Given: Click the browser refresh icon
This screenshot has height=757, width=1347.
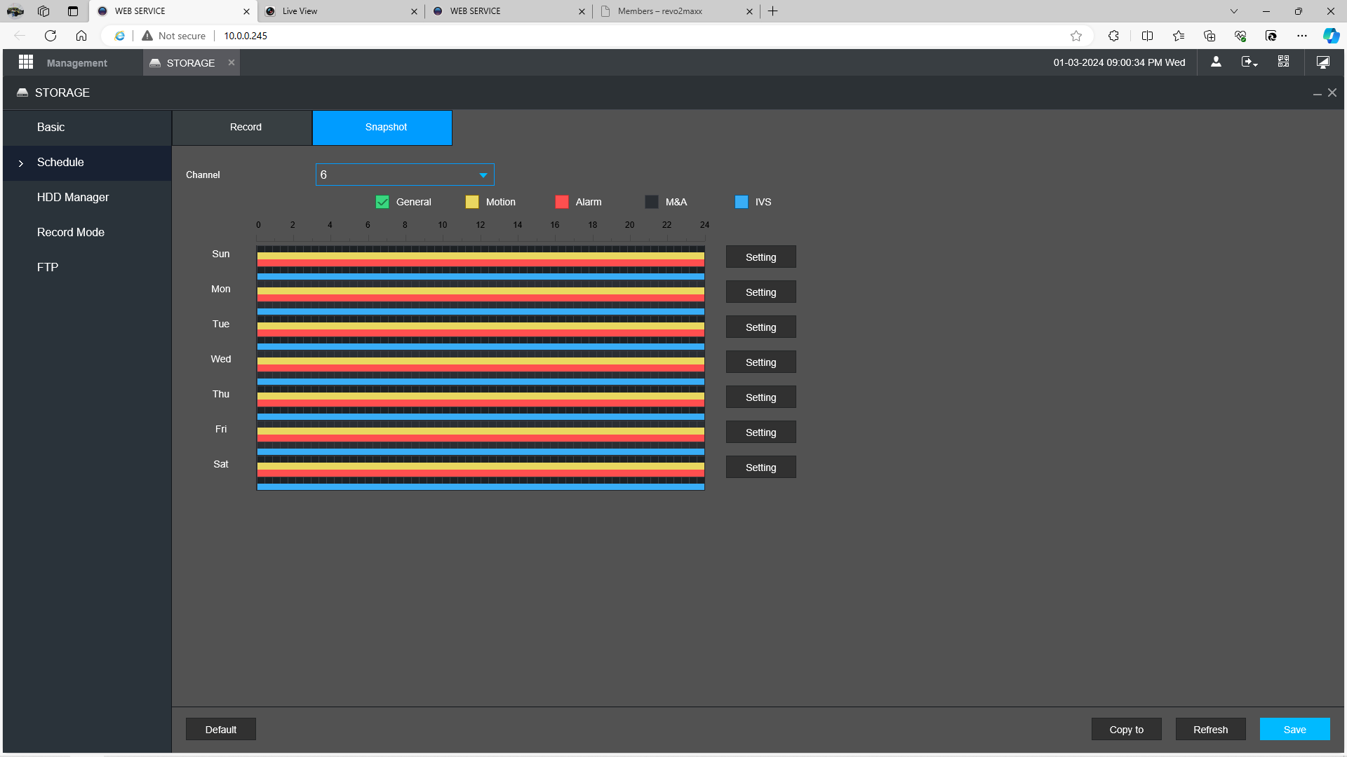Looking at the screenshot, I should coord(51,36).
